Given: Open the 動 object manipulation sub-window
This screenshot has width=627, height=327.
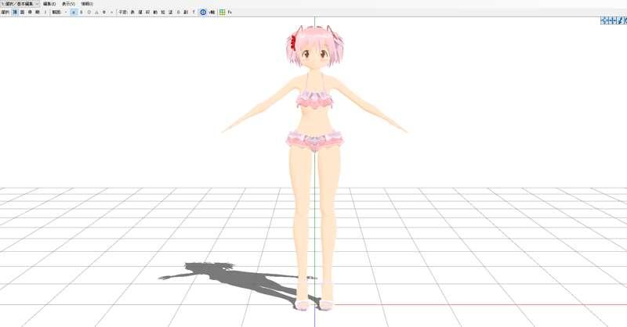Looking at the screenshot, I should pyautogui.click(x=155, y=12).
